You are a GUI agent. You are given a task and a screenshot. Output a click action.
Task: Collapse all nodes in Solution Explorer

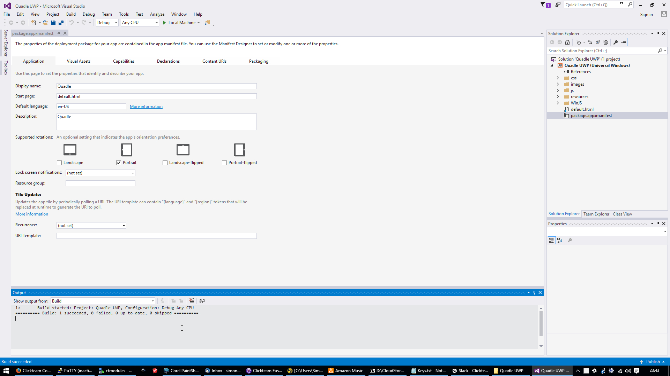598,42
